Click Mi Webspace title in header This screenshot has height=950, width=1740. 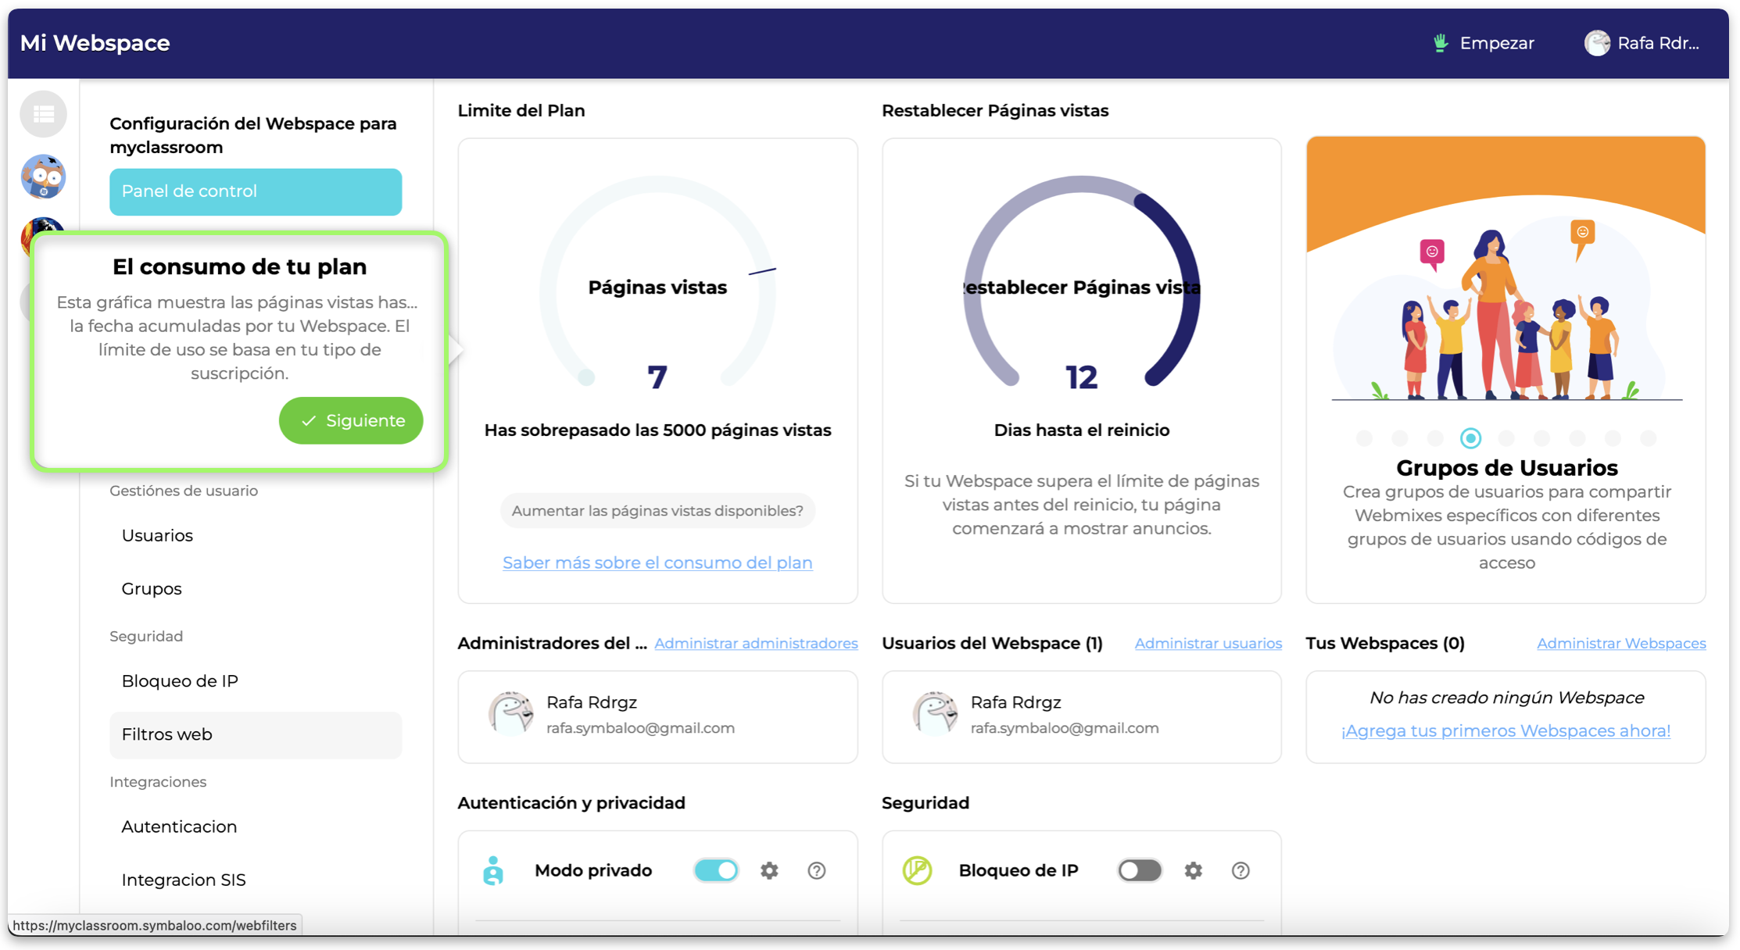point(95,43)
